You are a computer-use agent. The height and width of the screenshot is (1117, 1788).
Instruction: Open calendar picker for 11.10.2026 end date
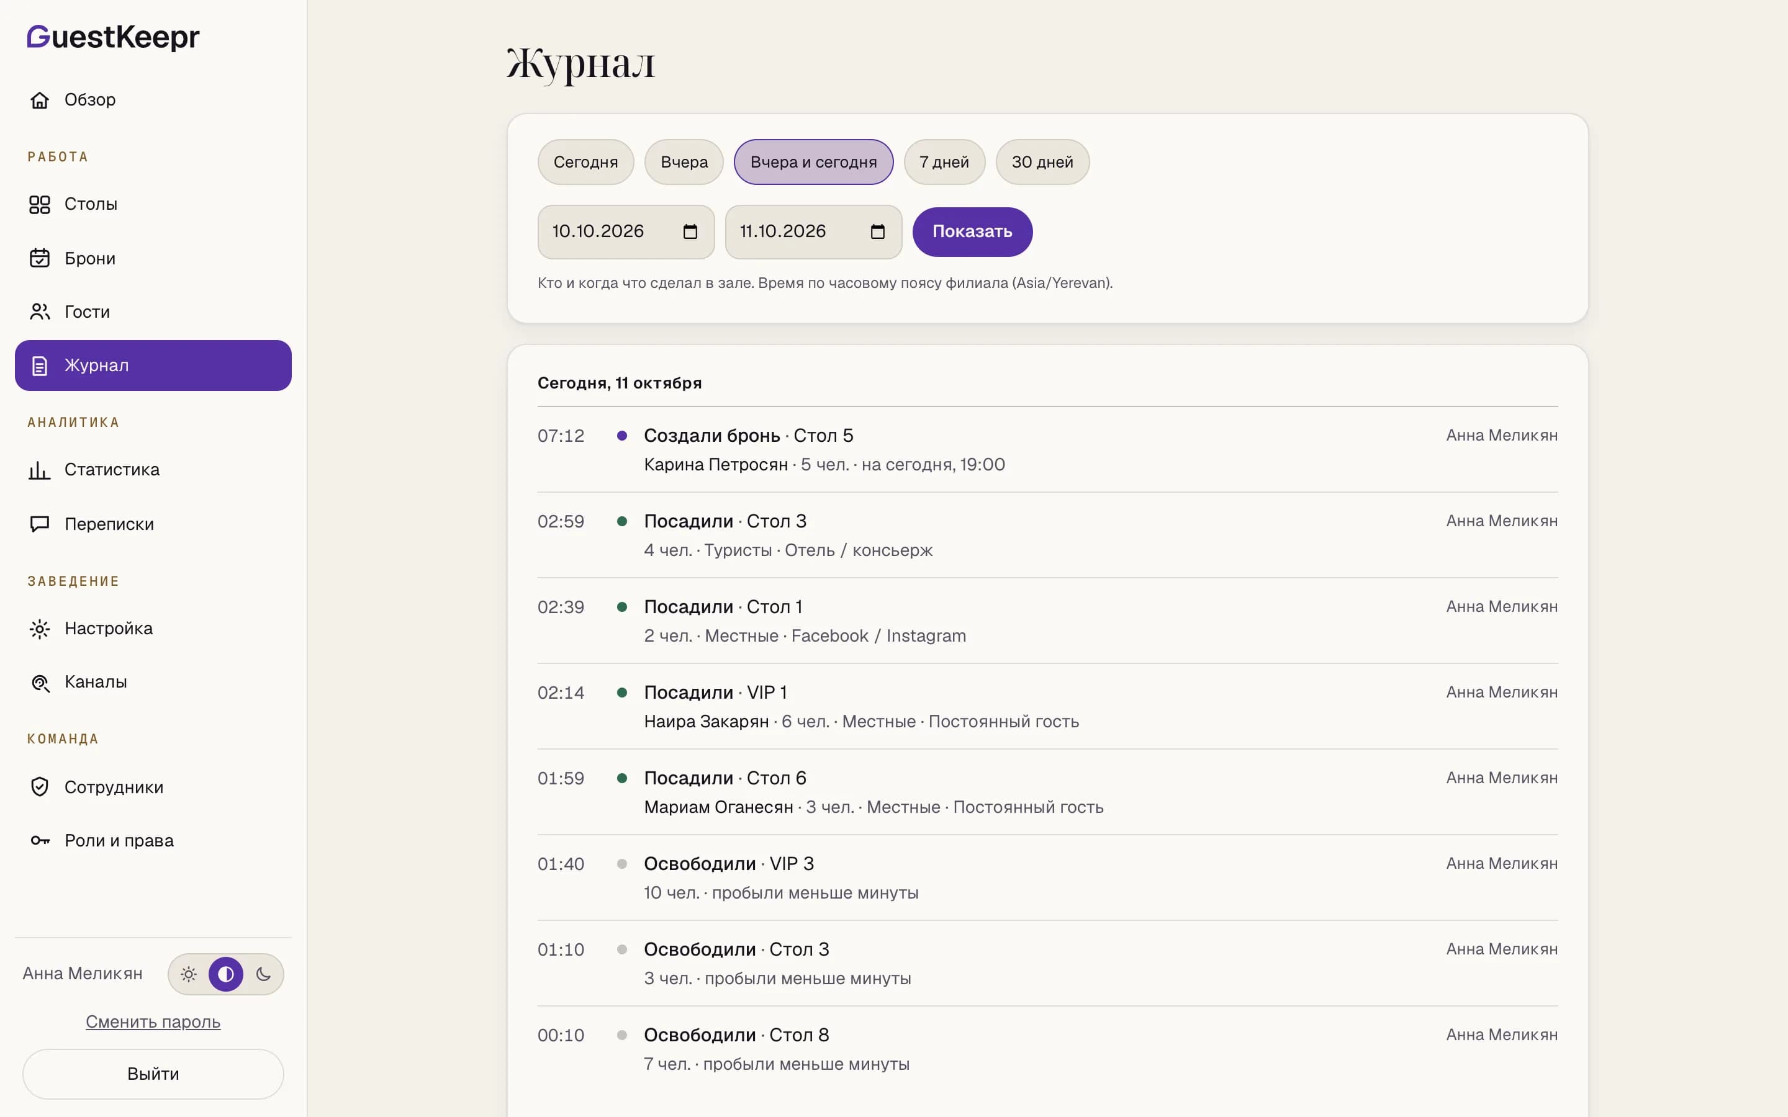click(878, 232)
